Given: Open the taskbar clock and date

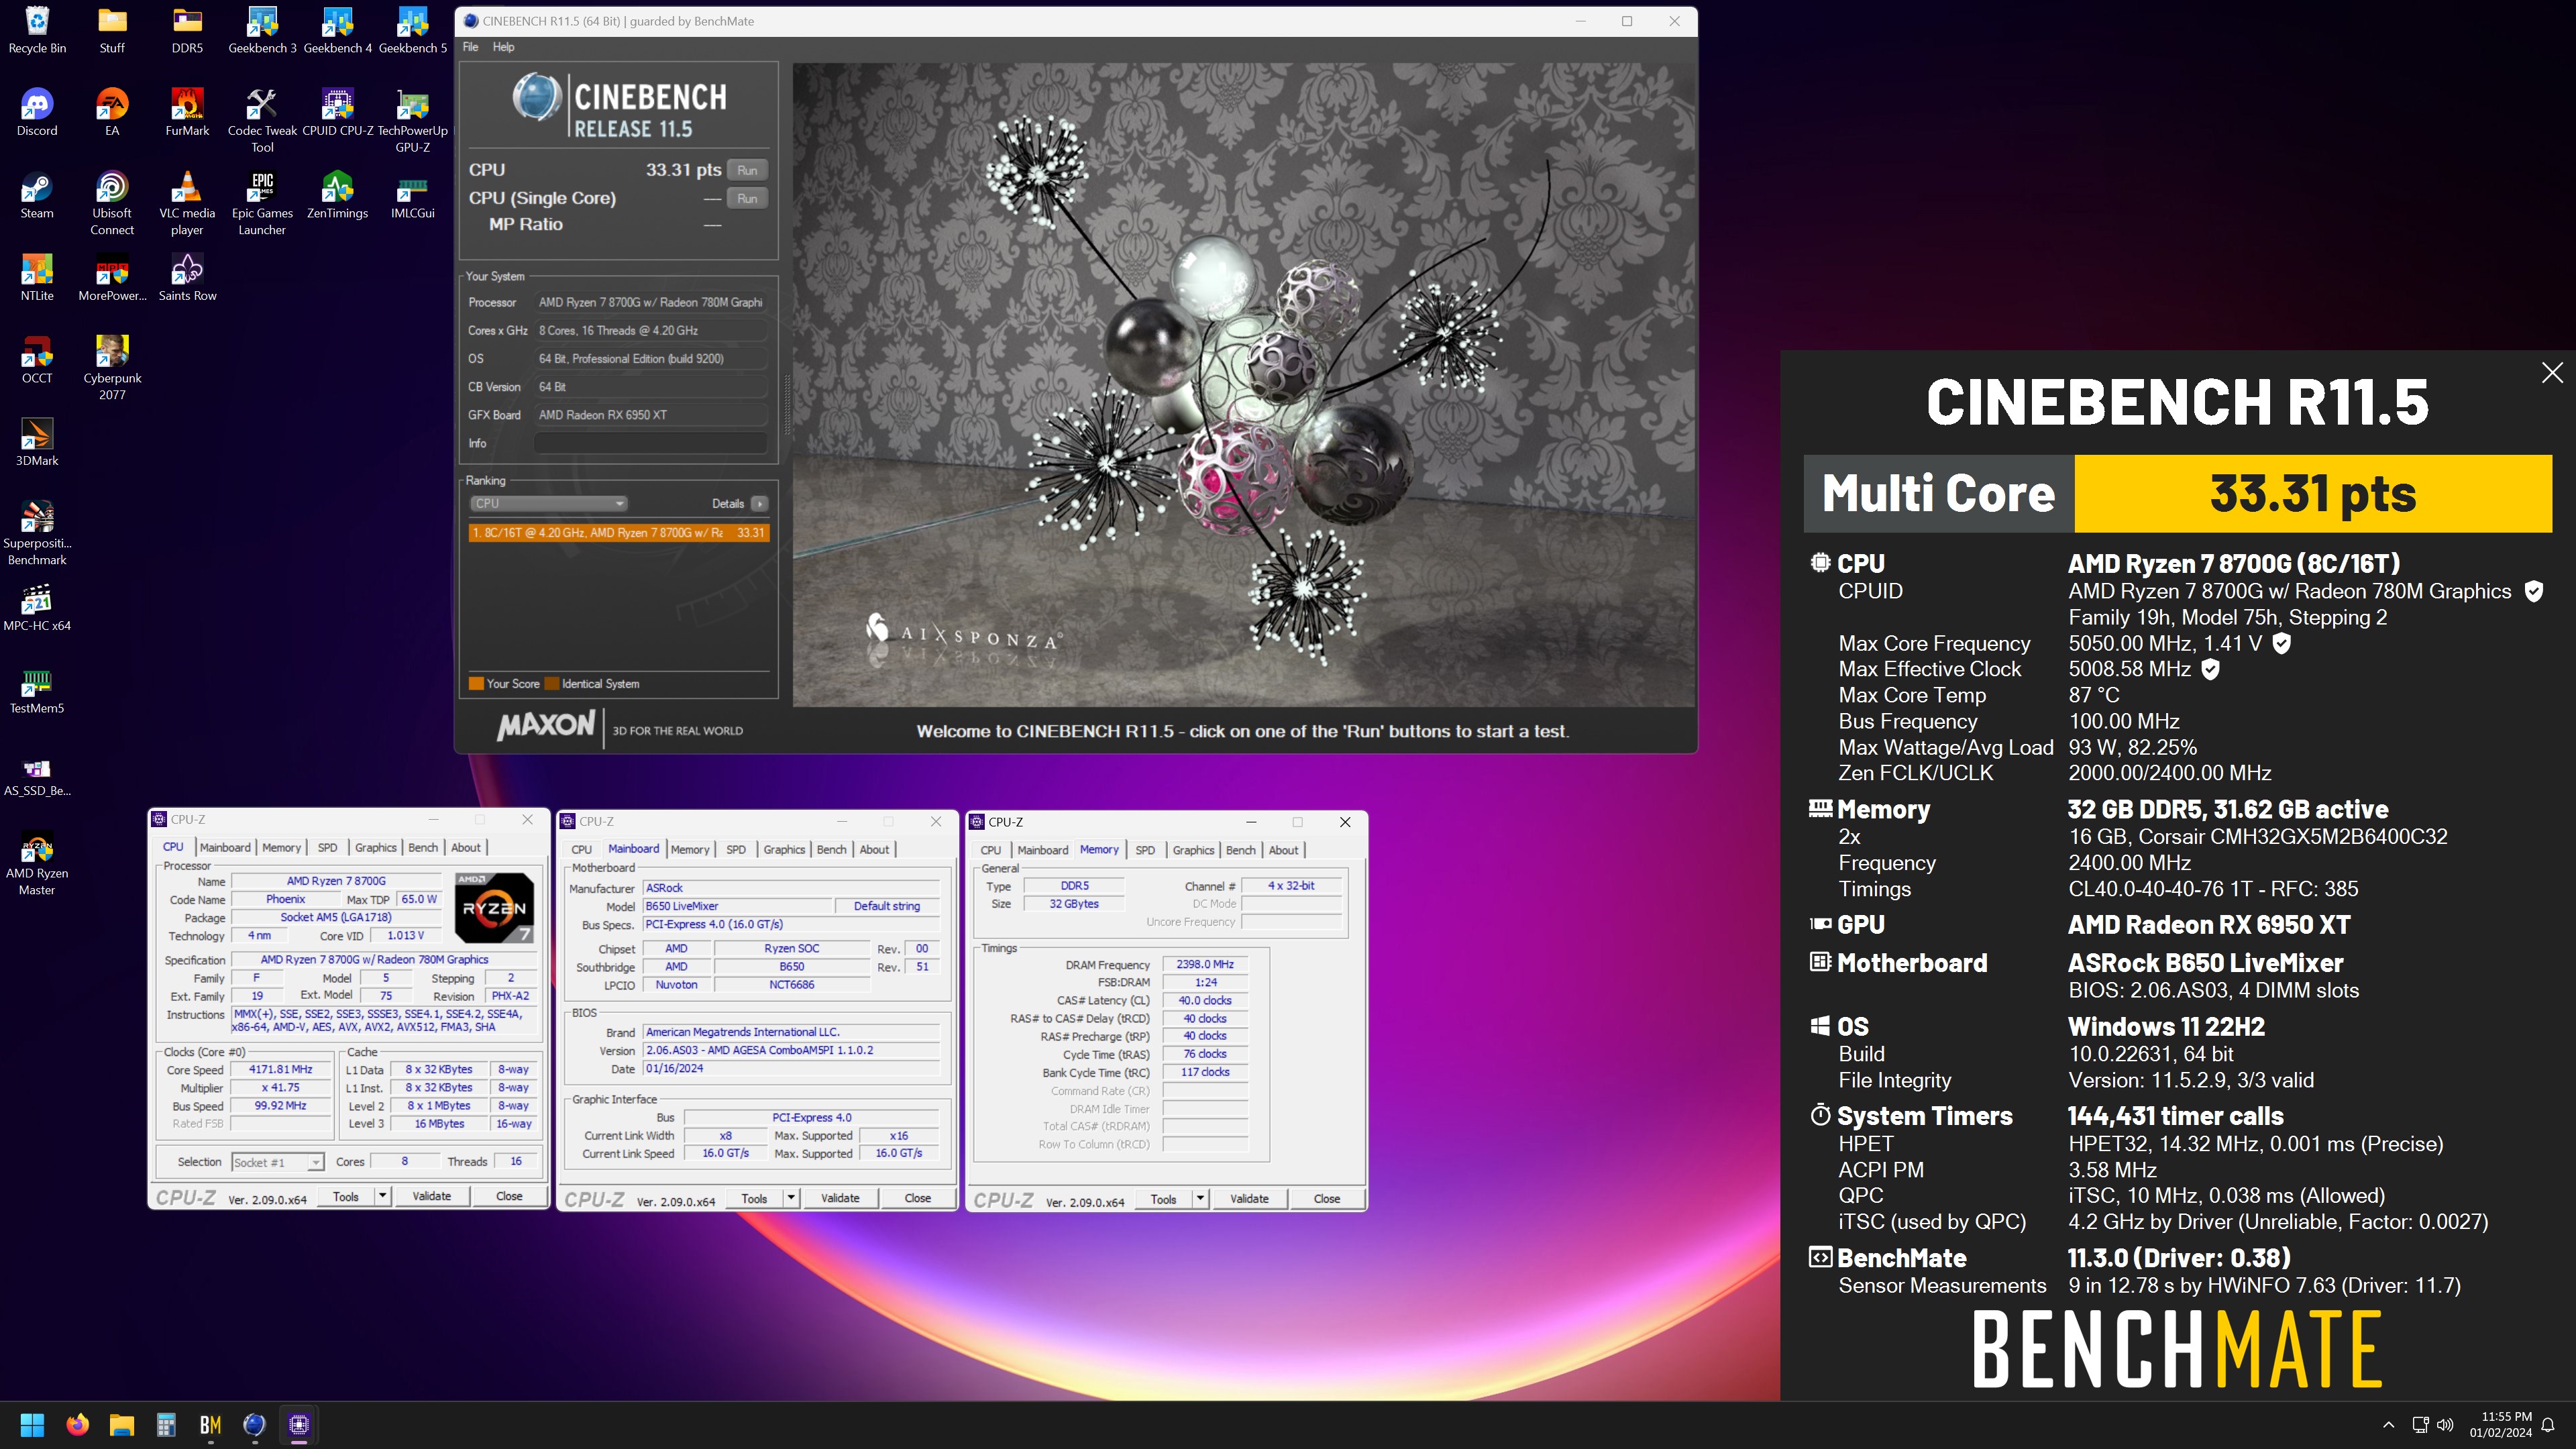Looking at the screenshot, I should 2501,1425.
